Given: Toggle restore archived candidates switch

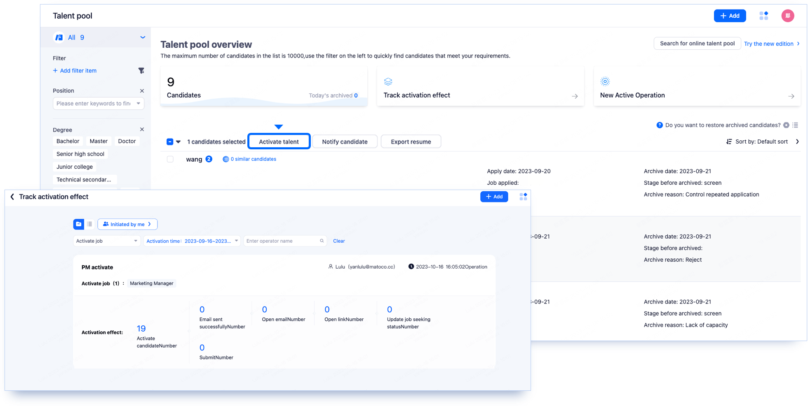Looking at the screenshot, I should point(786,125).
